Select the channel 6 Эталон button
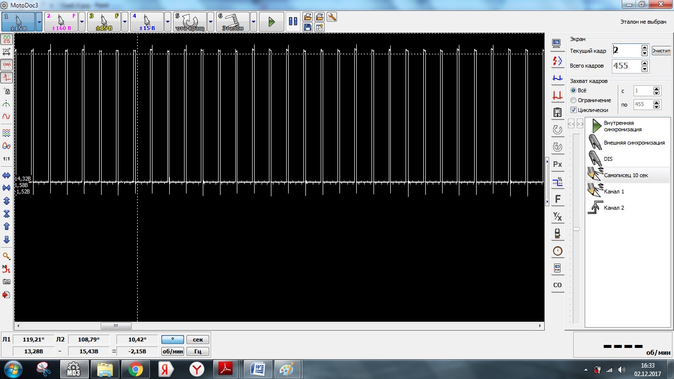 233,22
